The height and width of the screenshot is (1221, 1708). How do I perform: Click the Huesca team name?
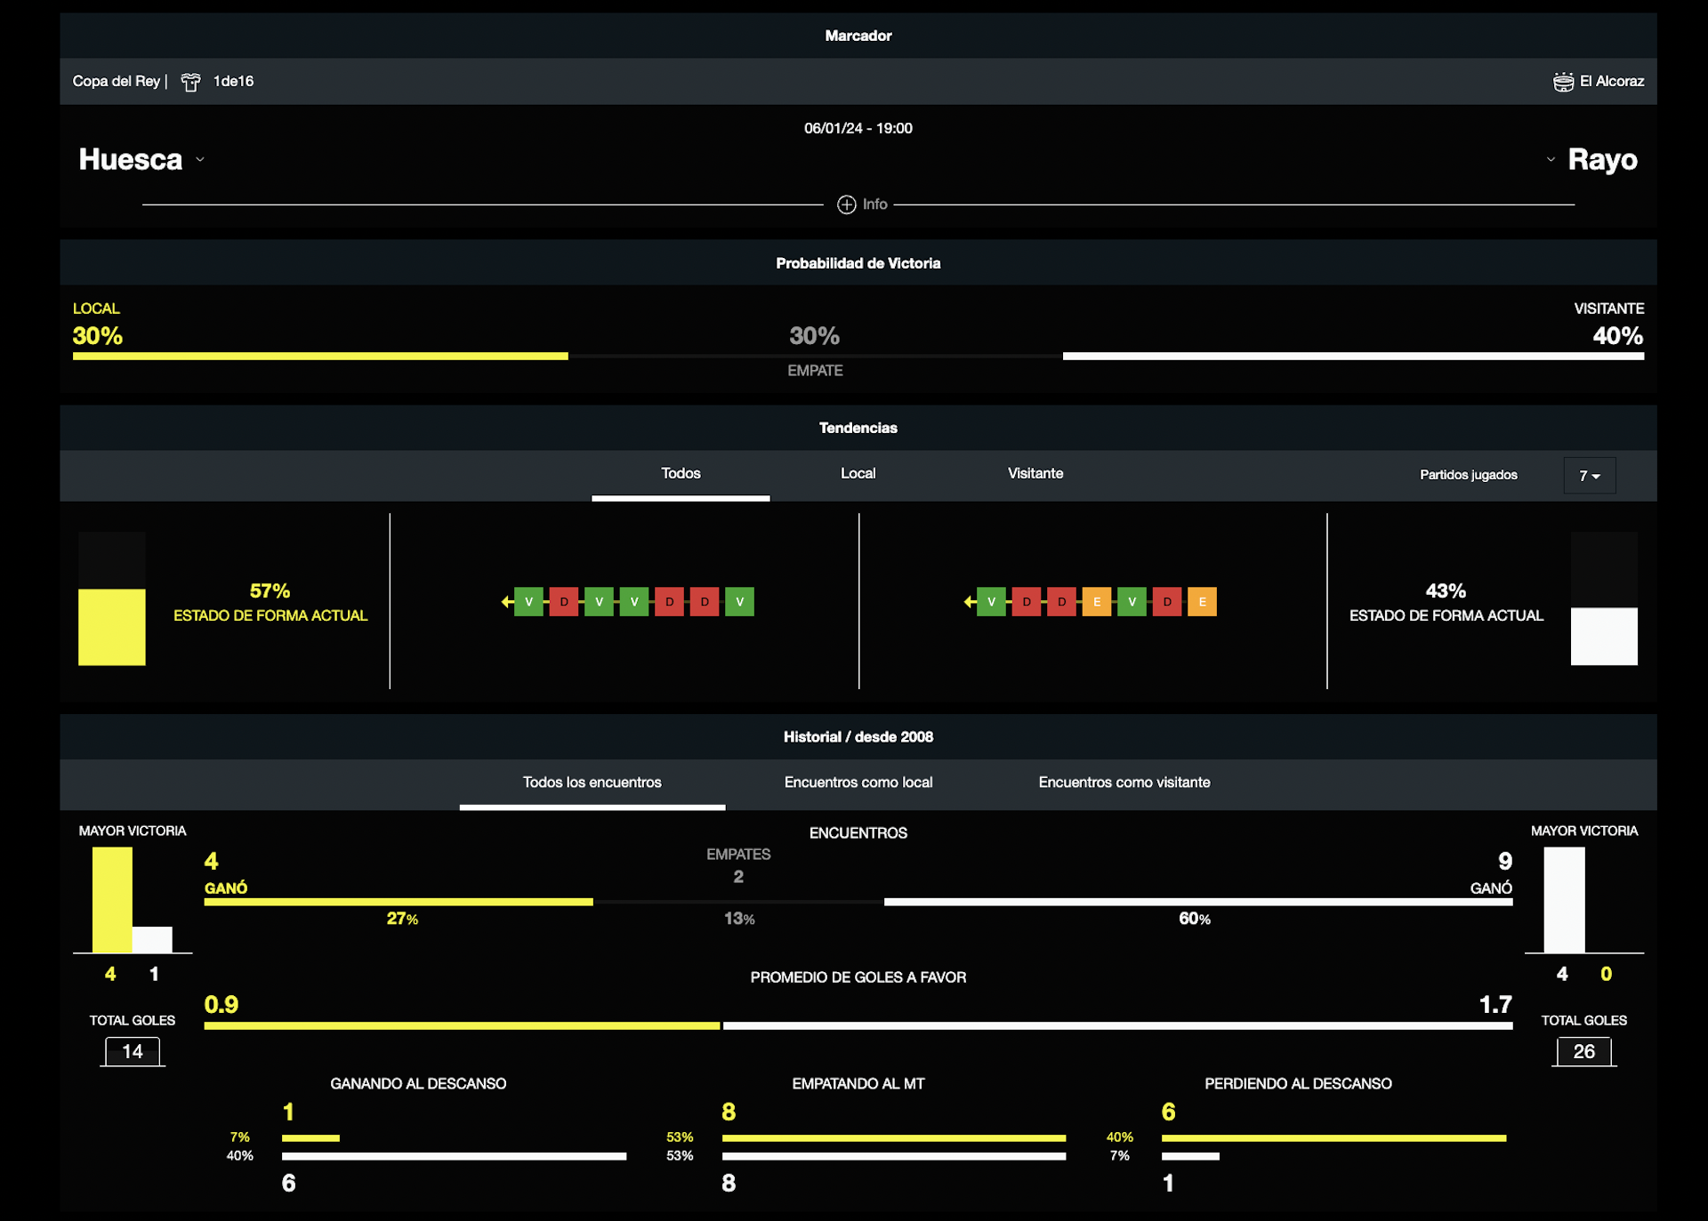[x=131, y=159]
